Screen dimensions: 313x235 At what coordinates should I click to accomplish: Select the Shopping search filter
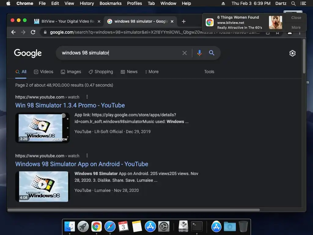(101, 72)
